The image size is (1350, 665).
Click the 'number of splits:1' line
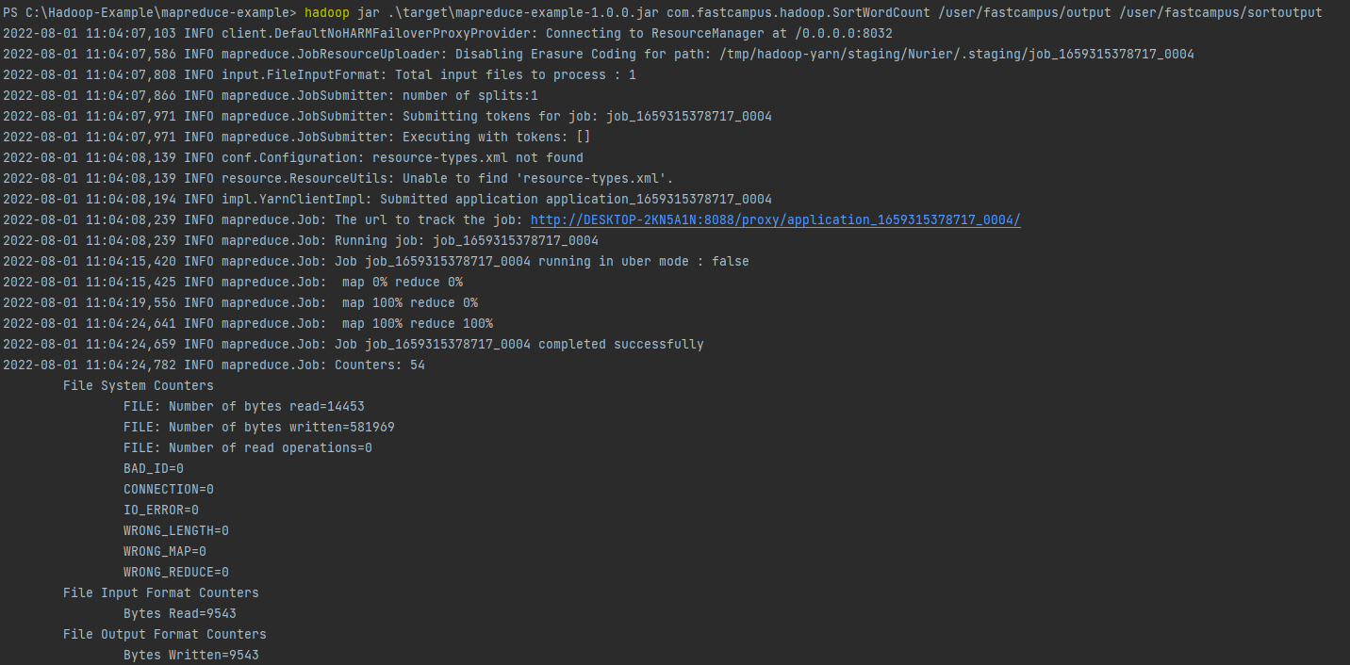click(271, 95)
